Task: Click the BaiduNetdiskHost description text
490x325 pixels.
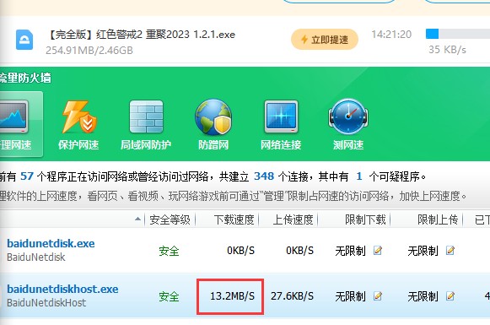Action: pyautogui.click(x=46, y=303)
